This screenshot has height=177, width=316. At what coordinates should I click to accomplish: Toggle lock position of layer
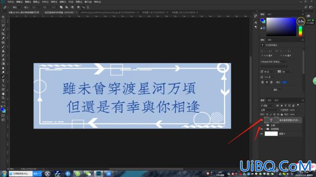coord(274,114)
